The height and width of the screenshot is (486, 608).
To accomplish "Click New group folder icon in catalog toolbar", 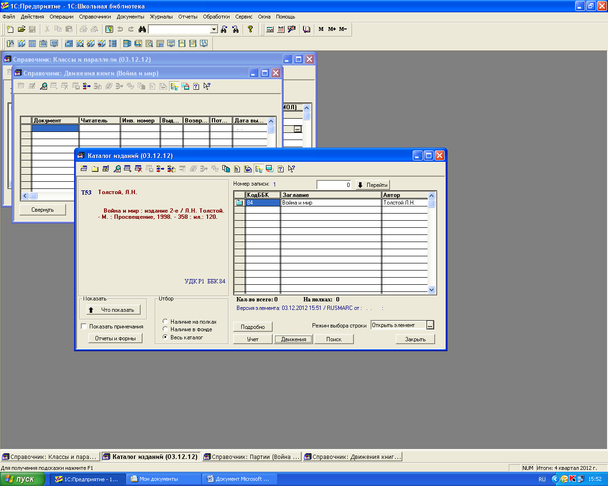I will (95, 168).
